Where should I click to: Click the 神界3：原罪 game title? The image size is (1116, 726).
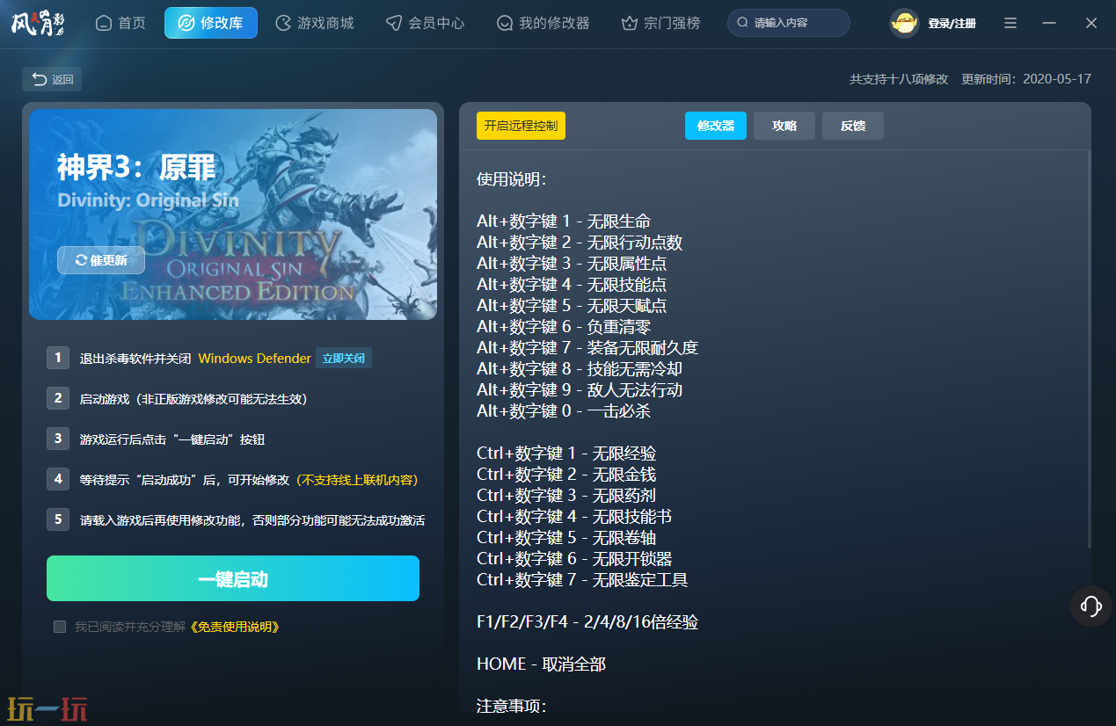click(x=136, y=167)
